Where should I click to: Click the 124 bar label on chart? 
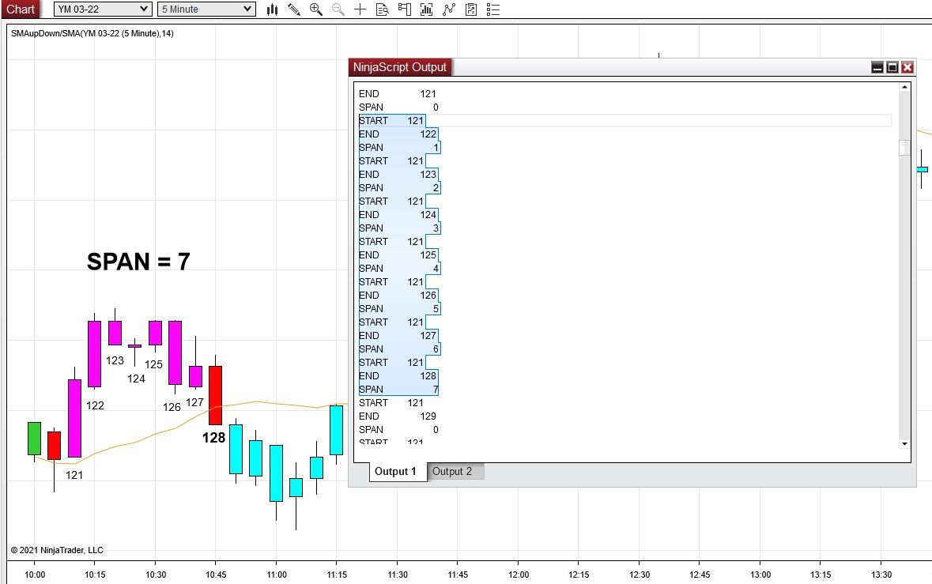click(x=136, y=379)
